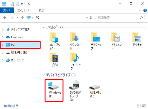
Task: Collapse the フォルダー (7) group
Action: click(44, 27)
